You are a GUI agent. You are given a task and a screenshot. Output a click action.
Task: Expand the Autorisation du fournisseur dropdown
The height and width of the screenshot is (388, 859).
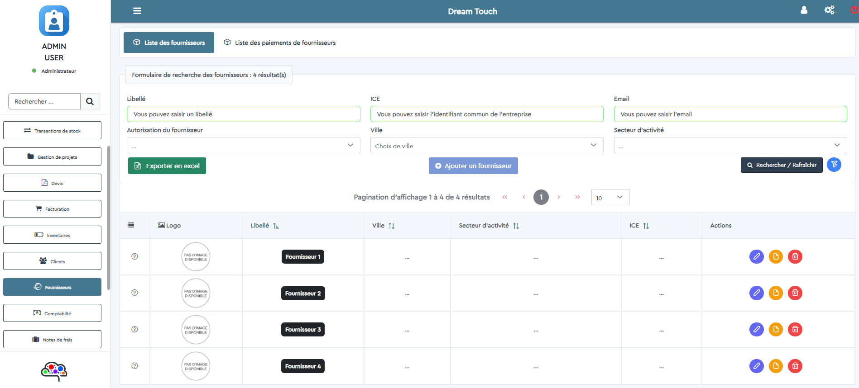(x=243, y=145)
